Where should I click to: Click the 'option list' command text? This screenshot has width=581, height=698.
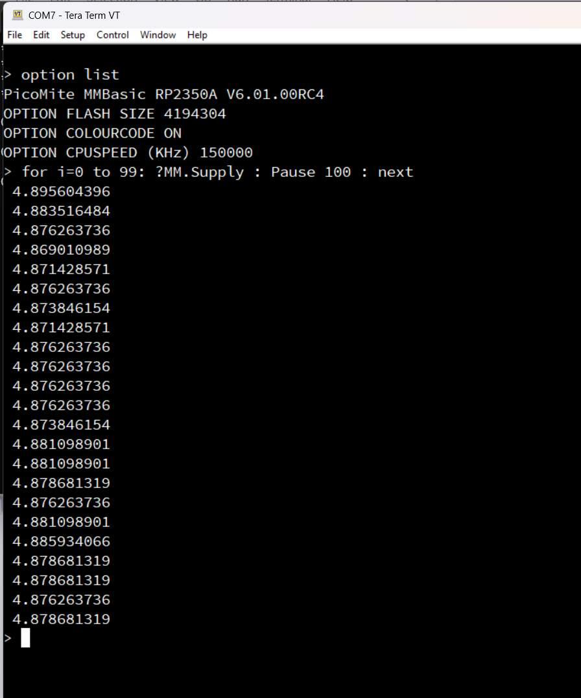70,75
